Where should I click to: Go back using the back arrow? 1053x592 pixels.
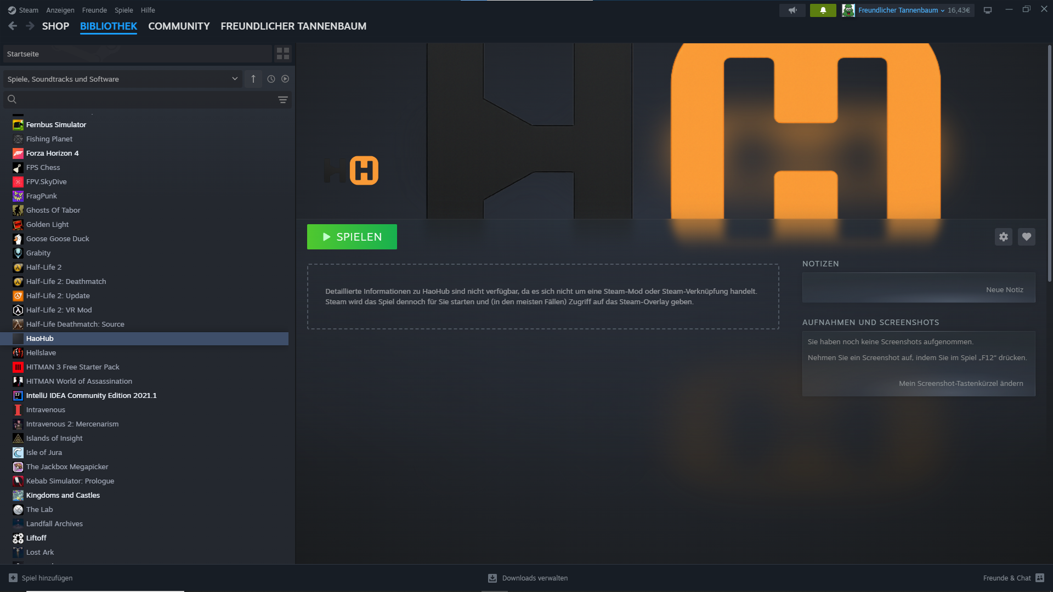pos(13,26)
